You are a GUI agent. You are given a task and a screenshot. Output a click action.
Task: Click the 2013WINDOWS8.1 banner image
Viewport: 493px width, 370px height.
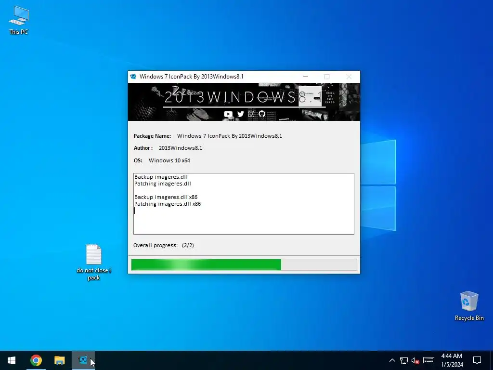click(244, 102)
